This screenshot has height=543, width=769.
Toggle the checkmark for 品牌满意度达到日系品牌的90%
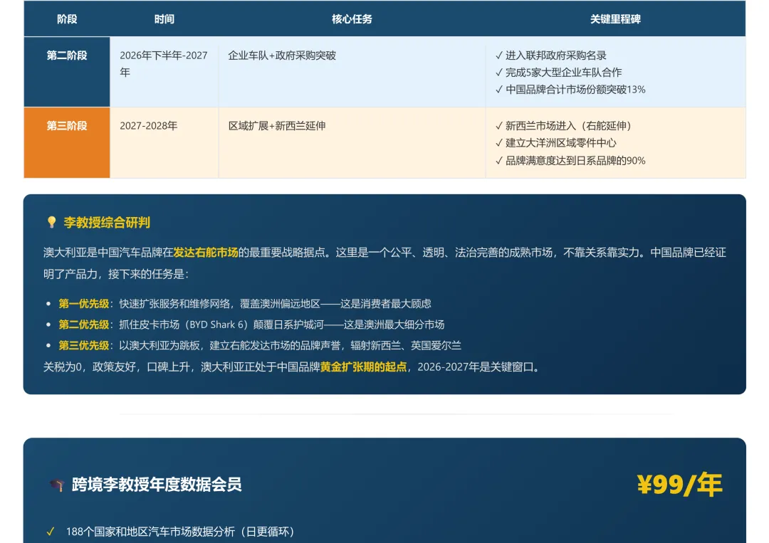tap(497, 161)
